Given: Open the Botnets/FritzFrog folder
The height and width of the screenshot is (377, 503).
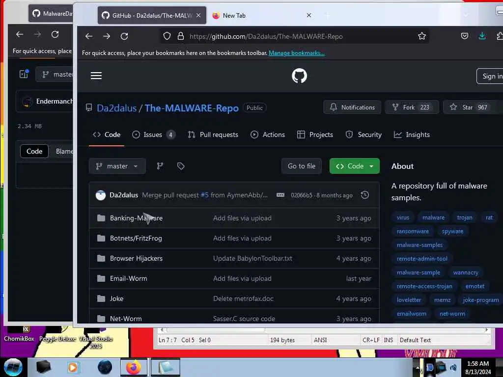Looking at the screenshot, I should point(136,238).
